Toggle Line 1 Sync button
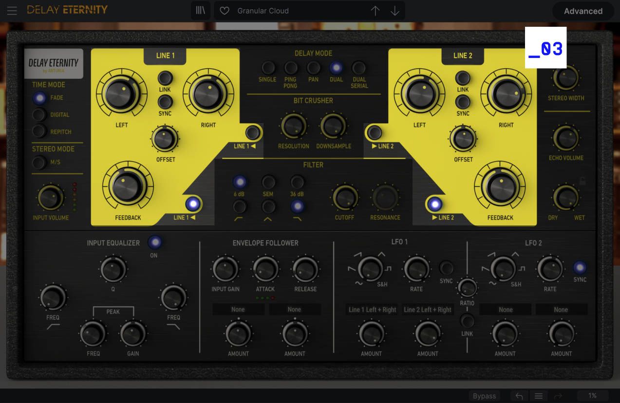Viewport: 620px width, 403px height. (165, 102)
